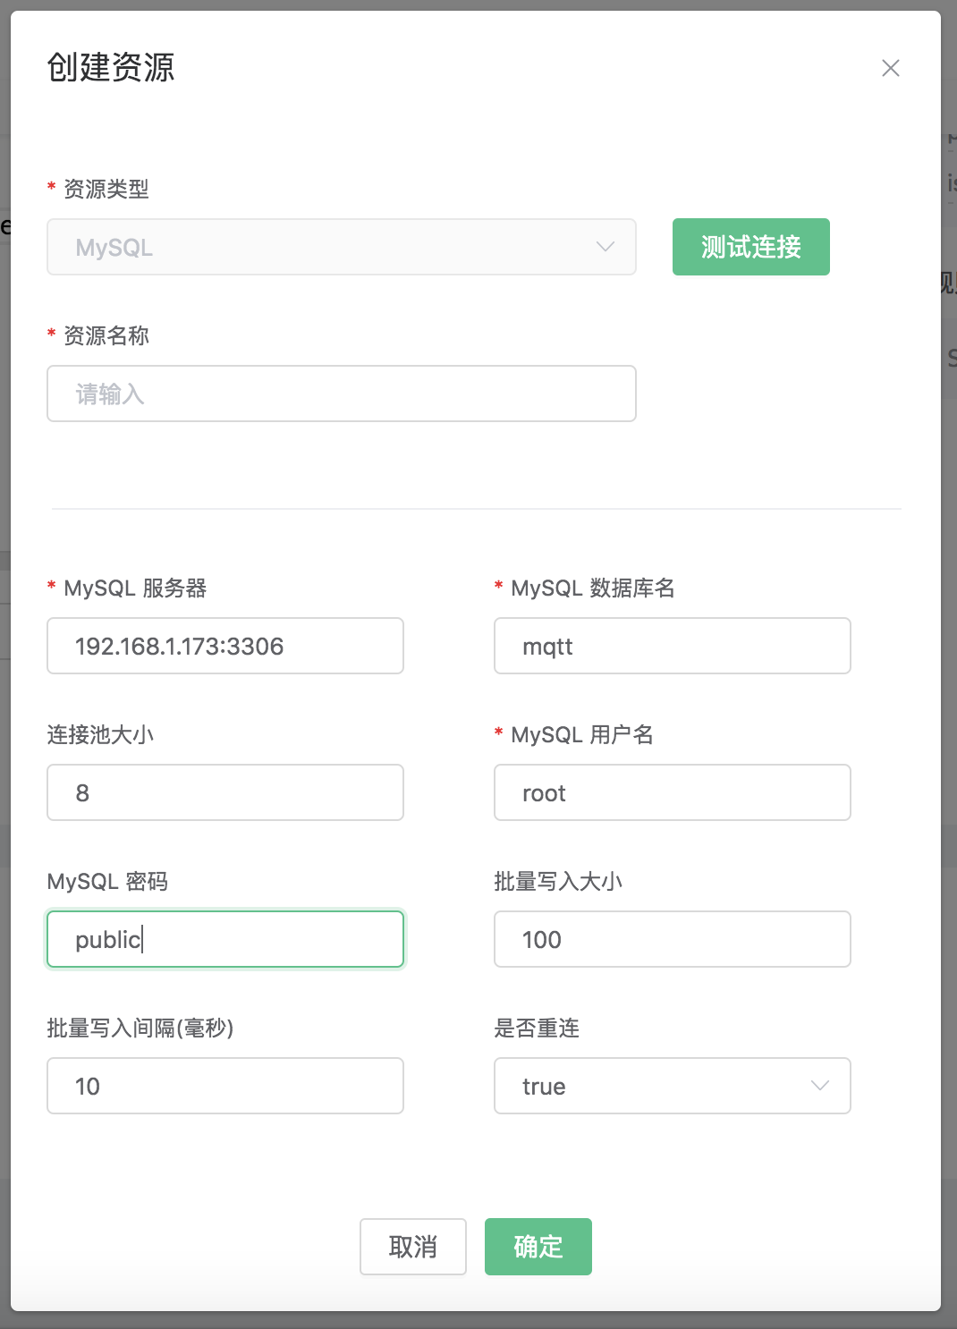Click the 资源名称 label text

click(x=106, y=336)
